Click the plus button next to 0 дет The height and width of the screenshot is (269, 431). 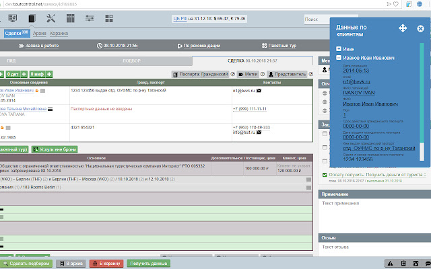click(24, 74)
